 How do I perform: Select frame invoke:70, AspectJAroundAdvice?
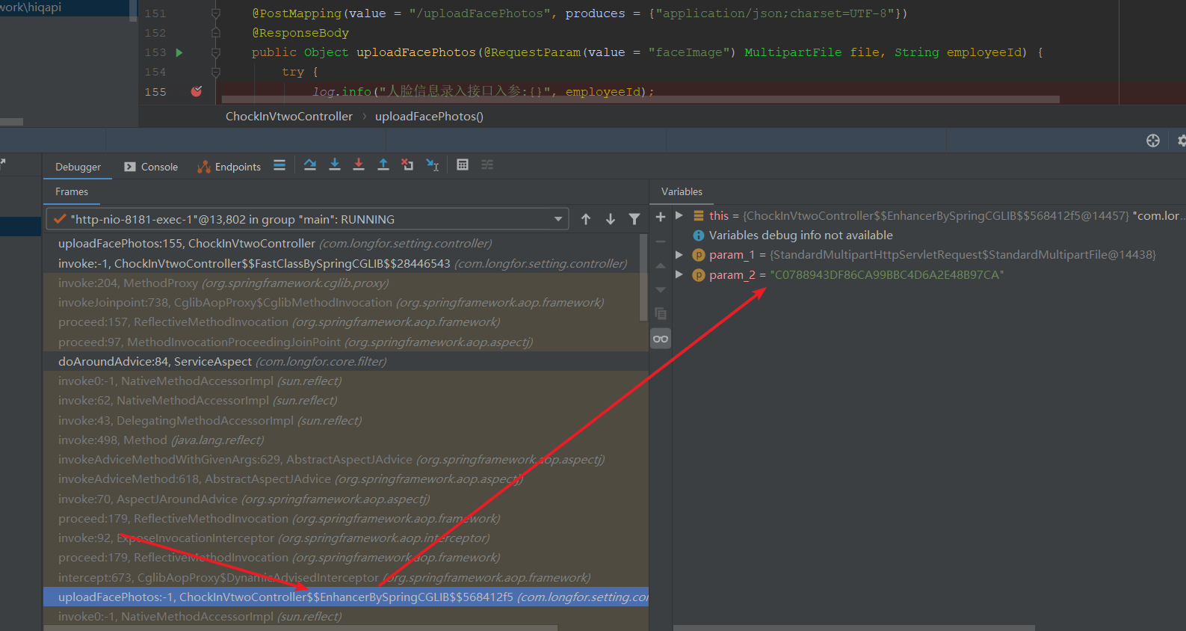point(346,499)
